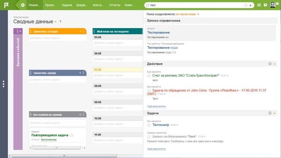Open the hamburger menu icon
The image size is (281, 158).
[x=259, y=5]
